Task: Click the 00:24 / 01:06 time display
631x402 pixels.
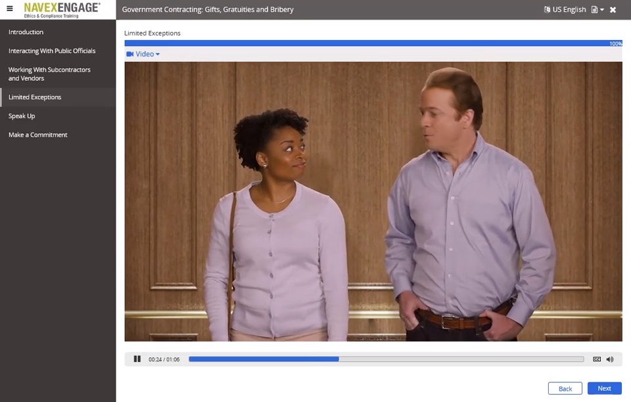Action: pos(164,359)
